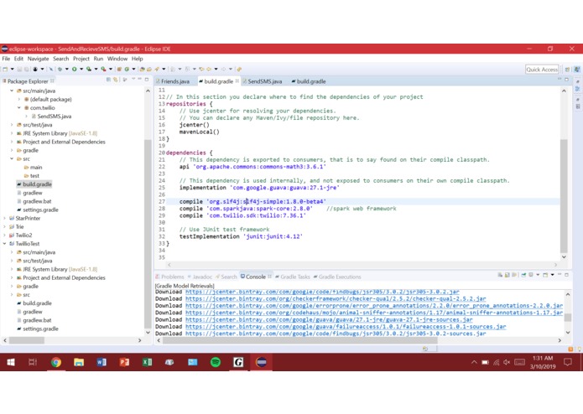583x414 pixels.
Task: Select the Java perspective icon
Action: pyautogui.click(x=576, y=70)
